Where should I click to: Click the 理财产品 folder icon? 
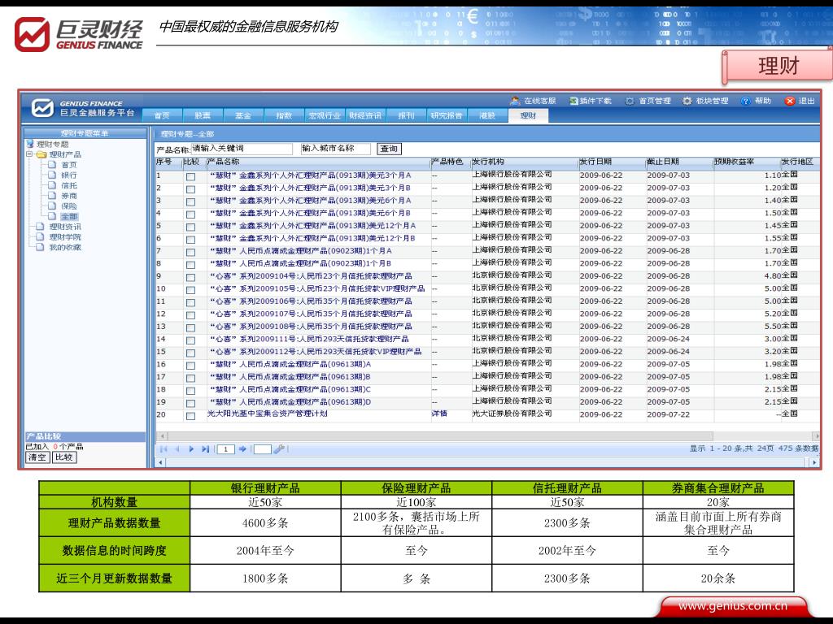41,154
